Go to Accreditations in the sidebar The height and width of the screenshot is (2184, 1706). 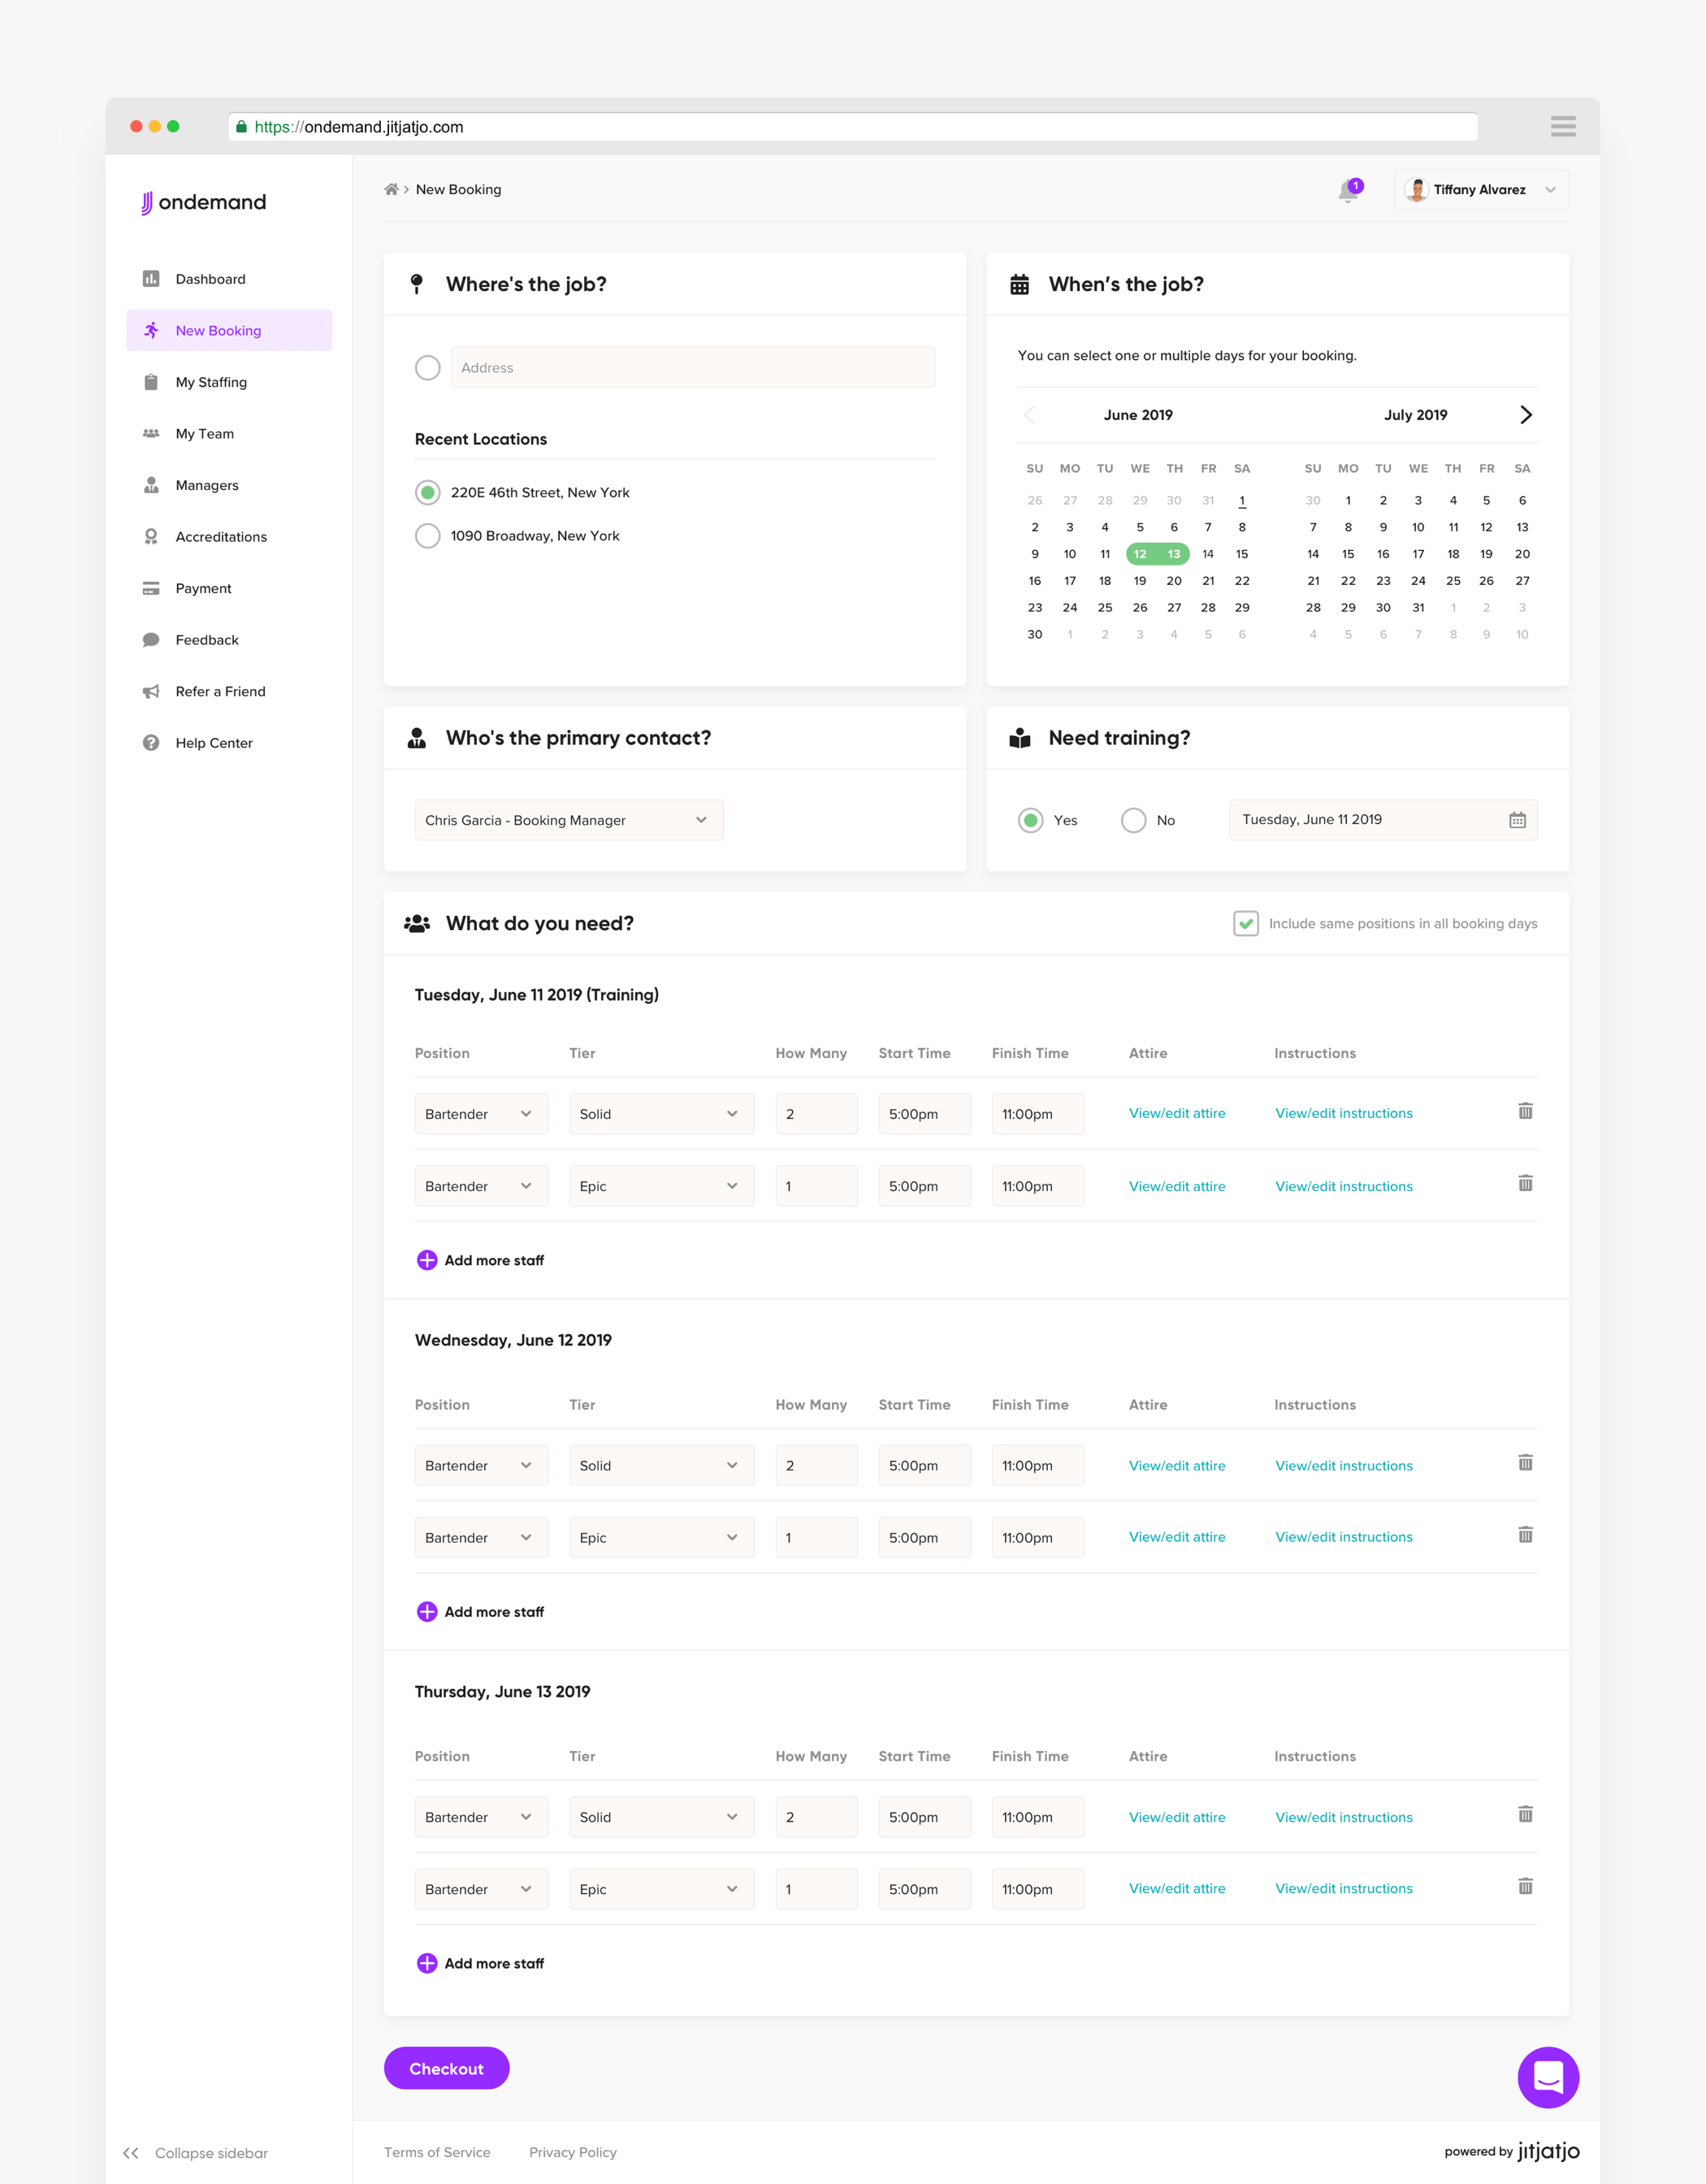pos(221,537)
